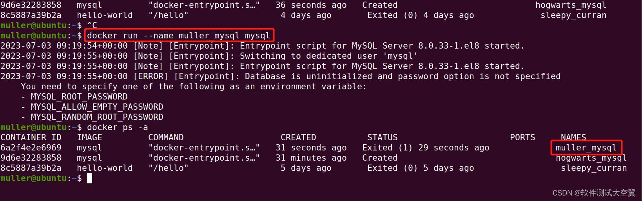Click the CONTAINER ID column header

[x=31, y=138]
